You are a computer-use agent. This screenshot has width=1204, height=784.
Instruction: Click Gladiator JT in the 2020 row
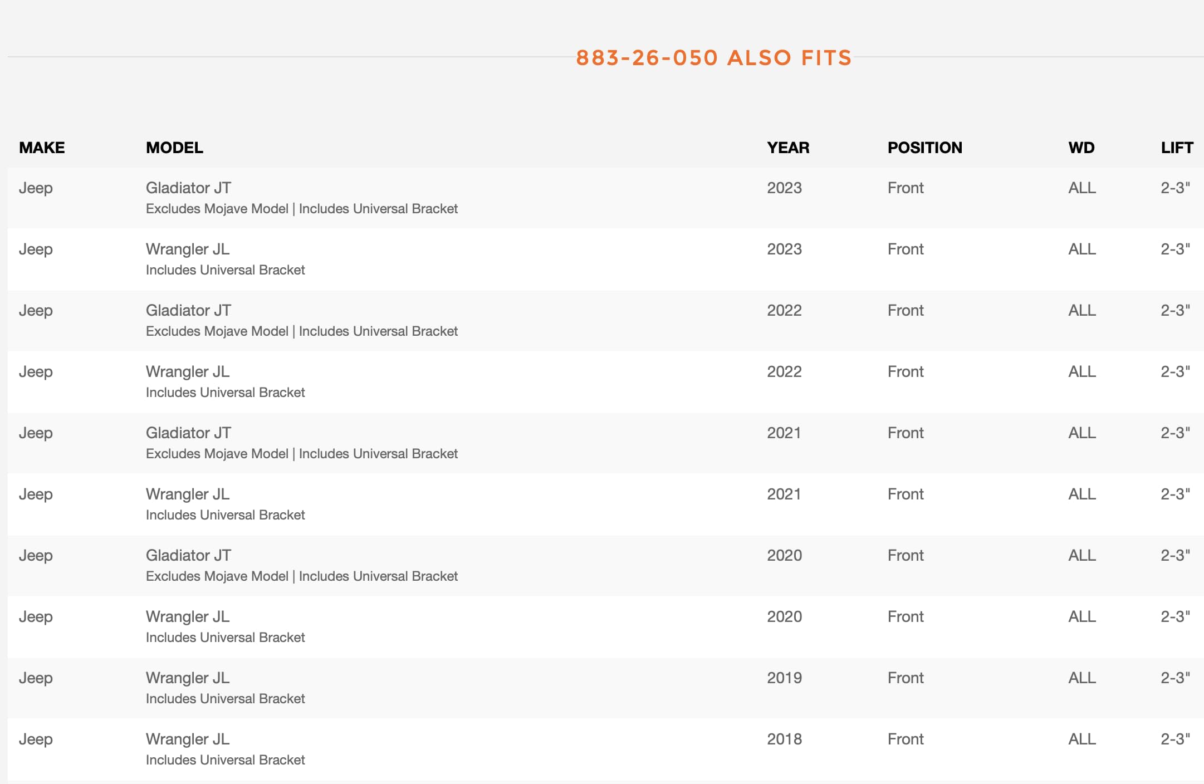tap(188, 555)
